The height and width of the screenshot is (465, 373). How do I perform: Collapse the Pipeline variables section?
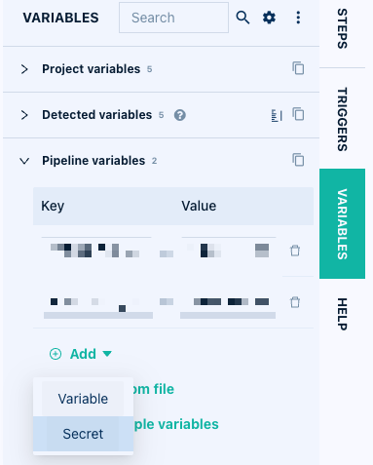(x=24, y=161)
